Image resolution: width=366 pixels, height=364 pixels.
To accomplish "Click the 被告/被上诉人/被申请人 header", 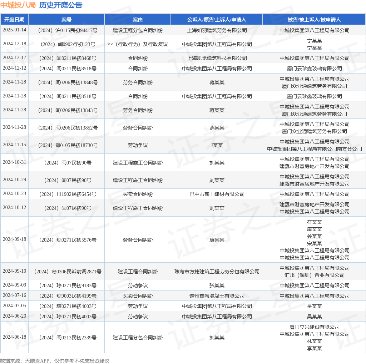I will point(314,20).
